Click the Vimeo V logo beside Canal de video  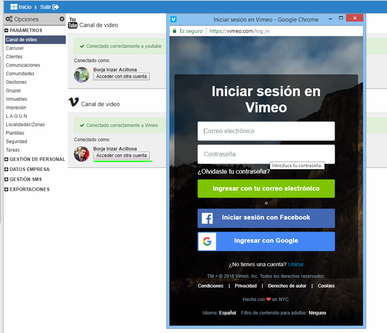tap(74, 102)
